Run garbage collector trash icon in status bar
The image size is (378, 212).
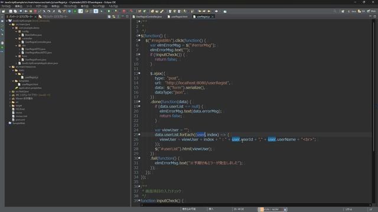pyautogui.click(x=285, y=210)
